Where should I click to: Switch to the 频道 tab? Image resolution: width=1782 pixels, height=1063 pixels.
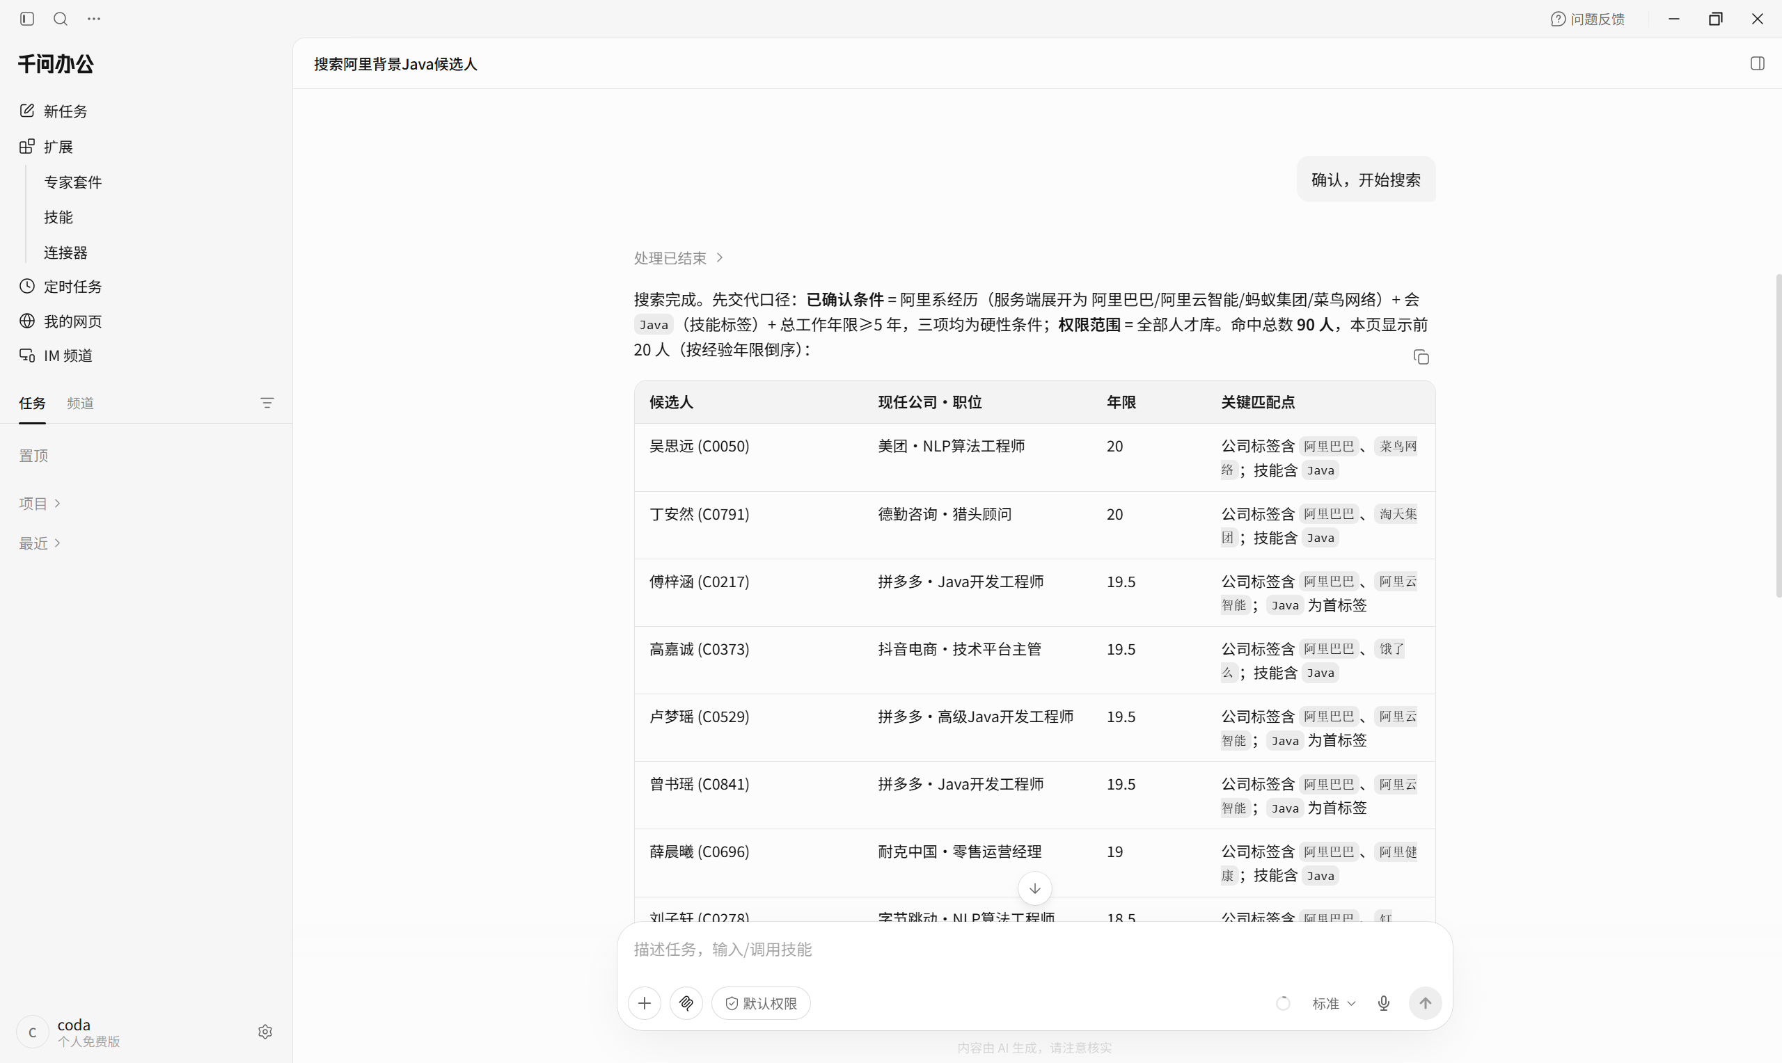point(80,403)
